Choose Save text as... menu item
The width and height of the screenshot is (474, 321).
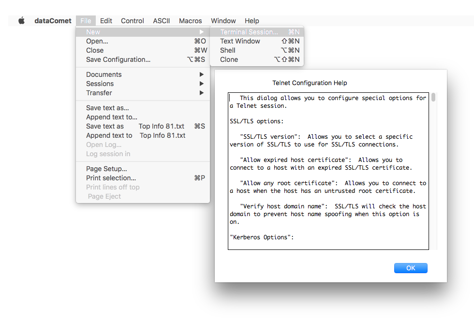pyautogui.click(x=143, y=108)
